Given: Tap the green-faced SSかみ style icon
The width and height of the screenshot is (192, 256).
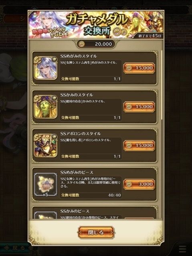Looking at the screenshot, I should [45, 107].
